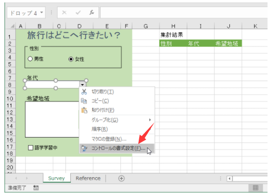Select row 20 header
The width and height of the screenshot is (270, 195).
pyautogui.click(x=10, y=167)
